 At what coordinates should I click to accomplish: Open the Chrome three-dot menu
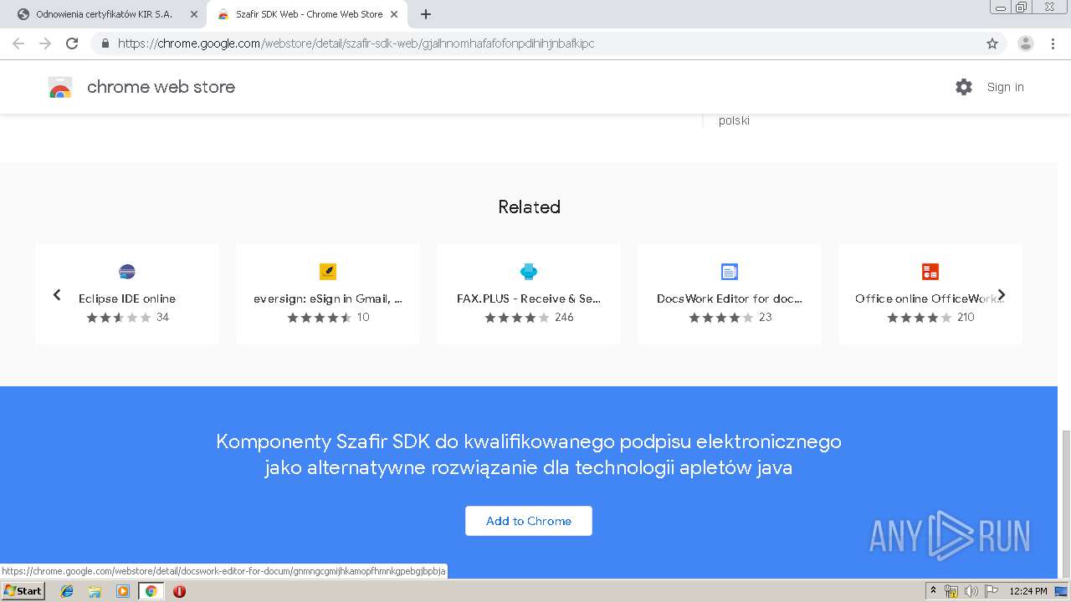click(1053, 43)
